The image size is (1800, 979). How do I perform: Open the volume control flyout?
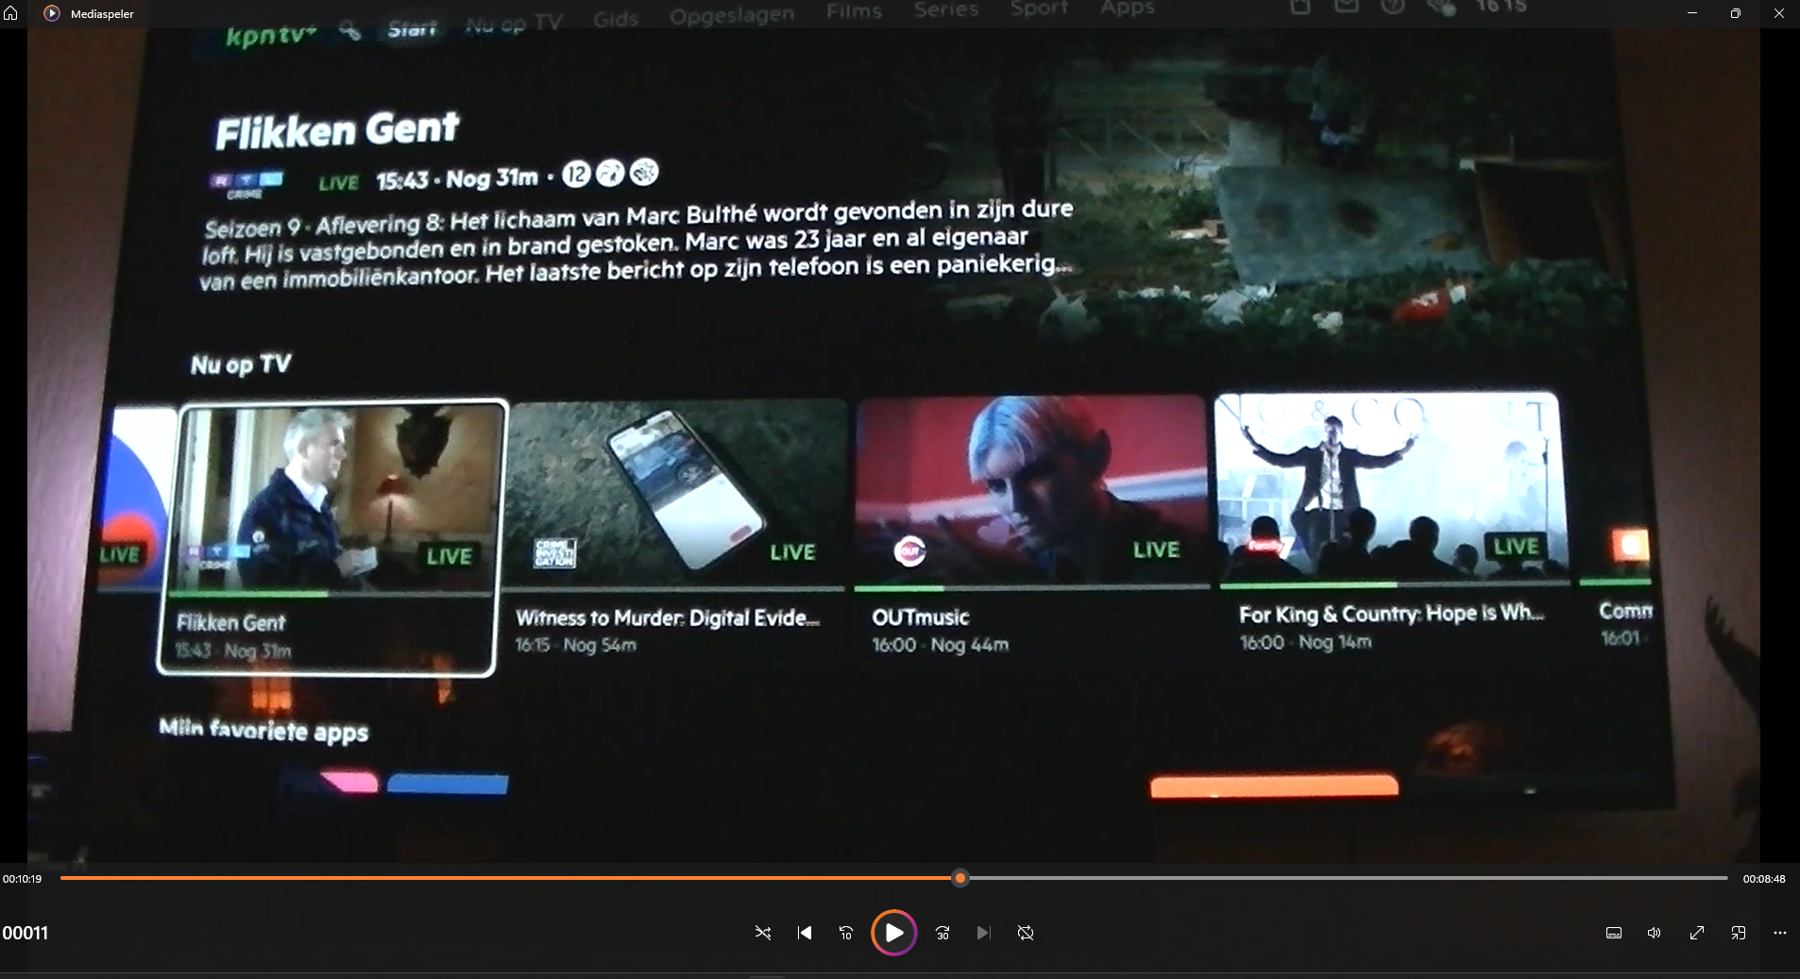1655,933
